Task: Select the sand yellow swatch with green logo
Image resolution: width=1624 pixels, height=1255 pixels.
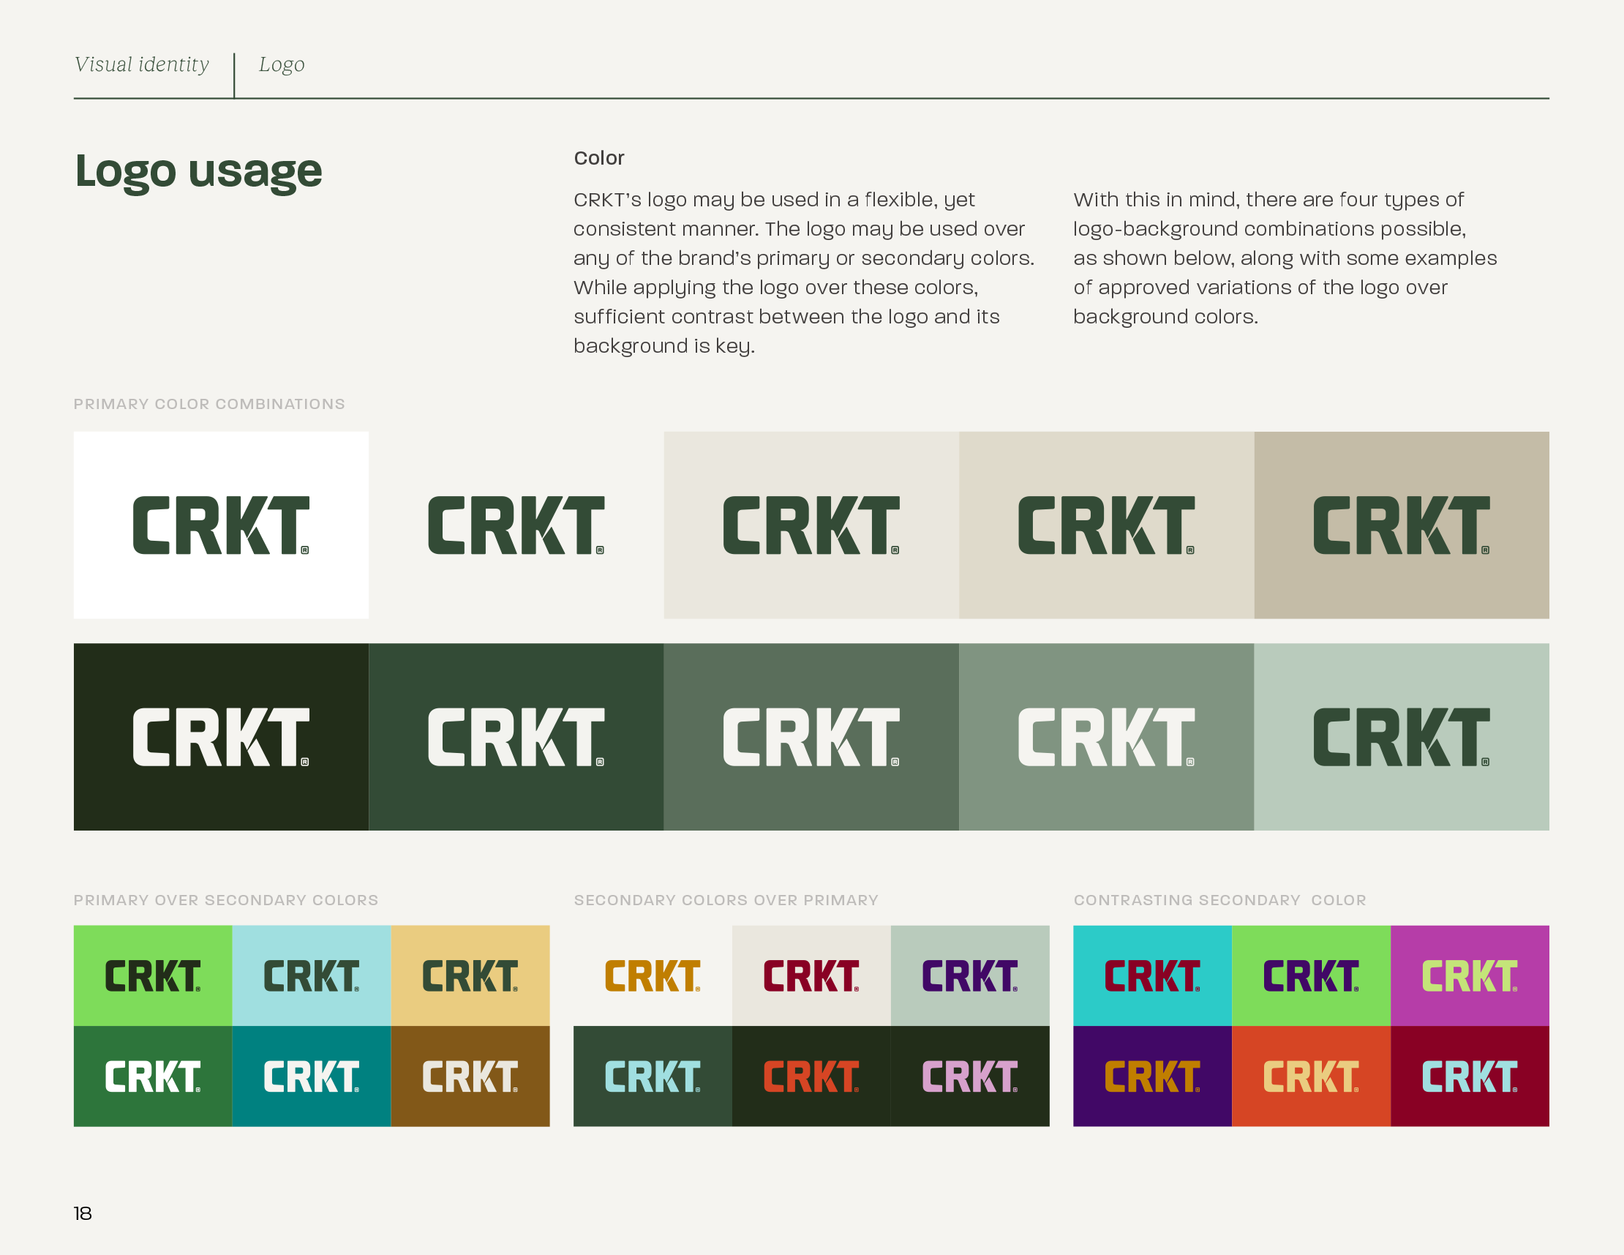Action: click(x=470, y=975)
